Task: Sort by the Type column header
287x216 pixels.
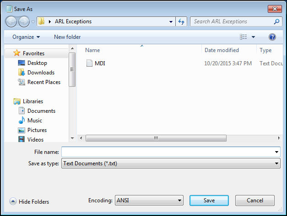Action: pyautogui.click(x=265, y=50)
